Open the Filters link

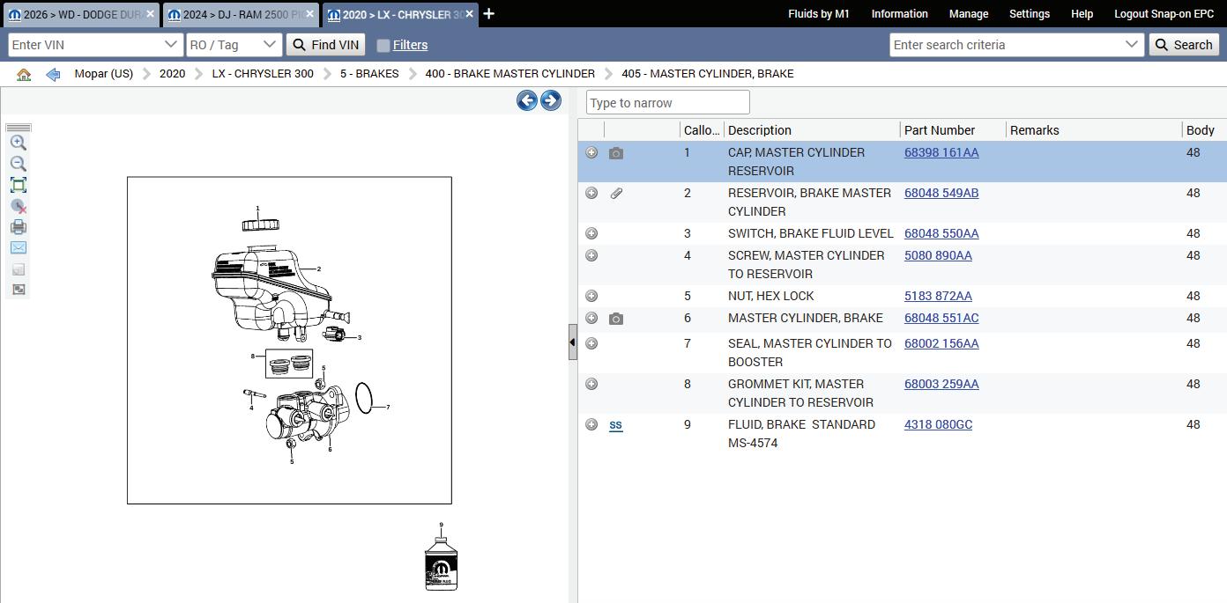[x=410, y=45]
